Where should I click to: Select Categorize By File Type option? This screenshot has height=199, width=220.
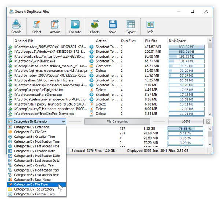[36, 184]
